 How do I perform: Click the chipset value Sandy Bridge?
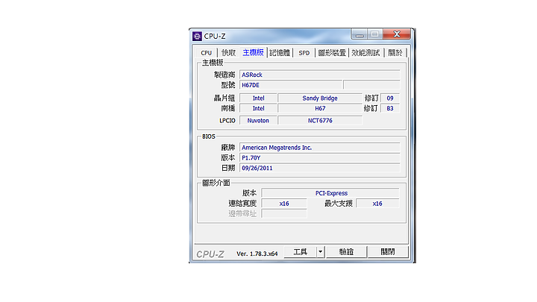(x=320, y=98)
